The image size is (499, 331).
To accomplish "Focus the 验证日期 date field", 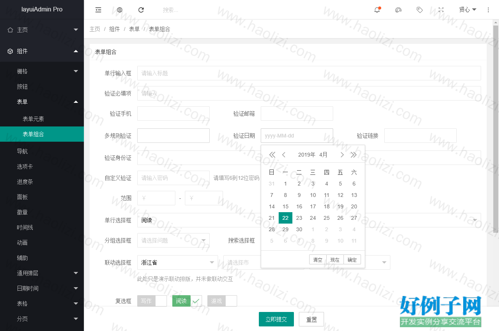I will (x=297, y=136).
